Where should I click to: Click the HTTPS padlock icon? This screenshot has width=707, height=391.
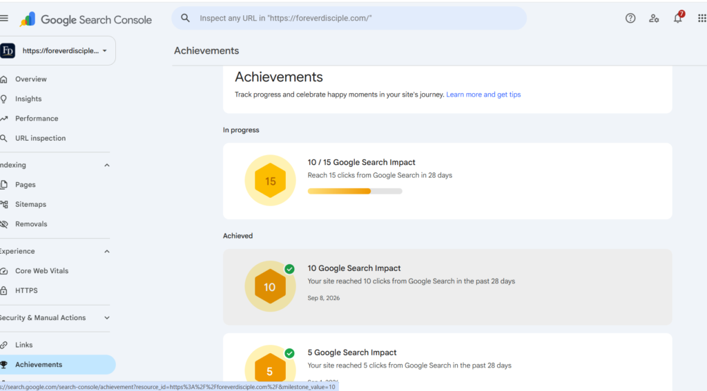[x=3, y=290]
